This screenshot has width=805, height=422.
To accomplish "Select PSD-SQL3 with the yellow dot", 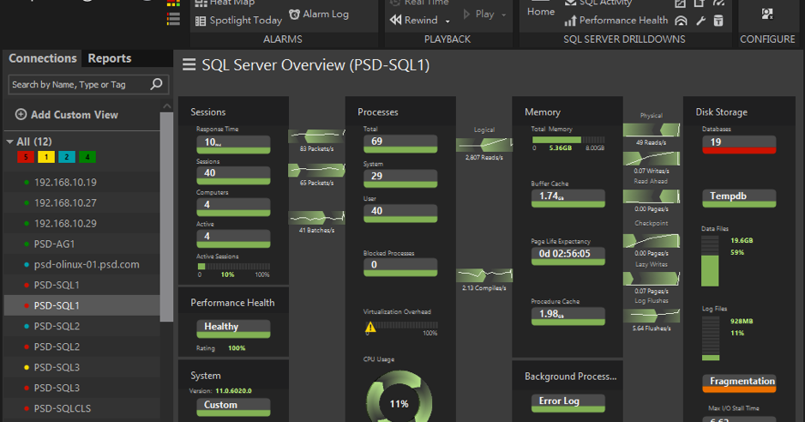I will click(82, 367).
